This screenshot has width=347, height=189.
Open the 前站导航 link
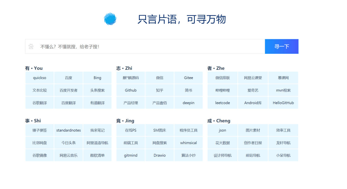(x=253, y=155)
